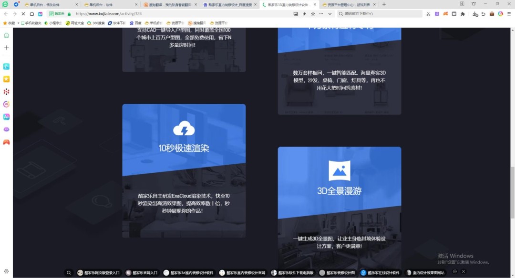Image resolution: width=515 pixels, height=278 pixels.
Task: Expand the dropdown arrow next to 收藏
Action: tap(19, 22)
